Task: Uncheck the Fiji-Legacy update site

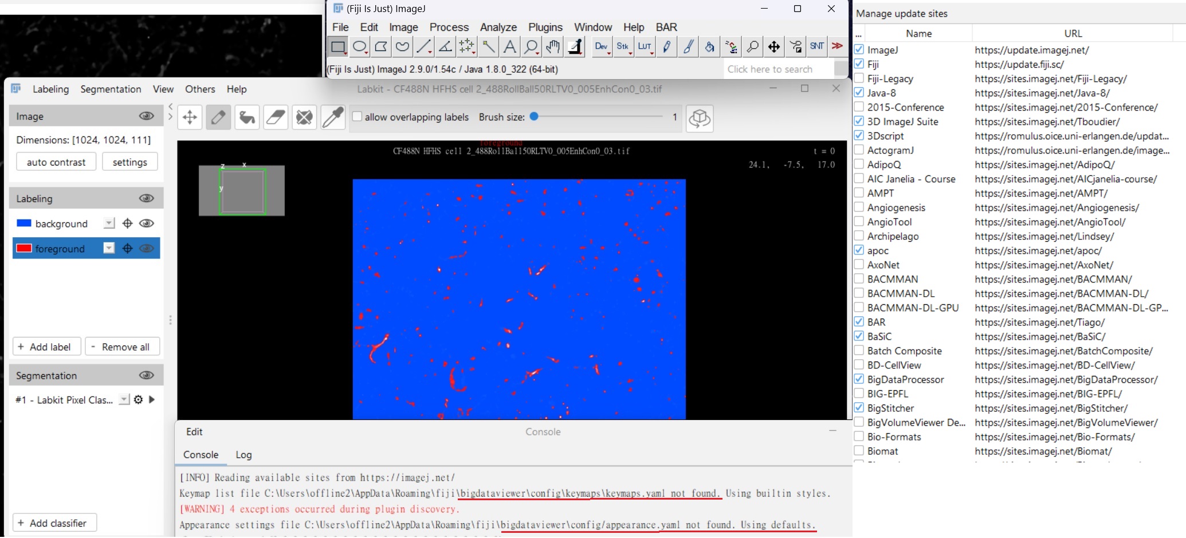Action: (859, 78)
